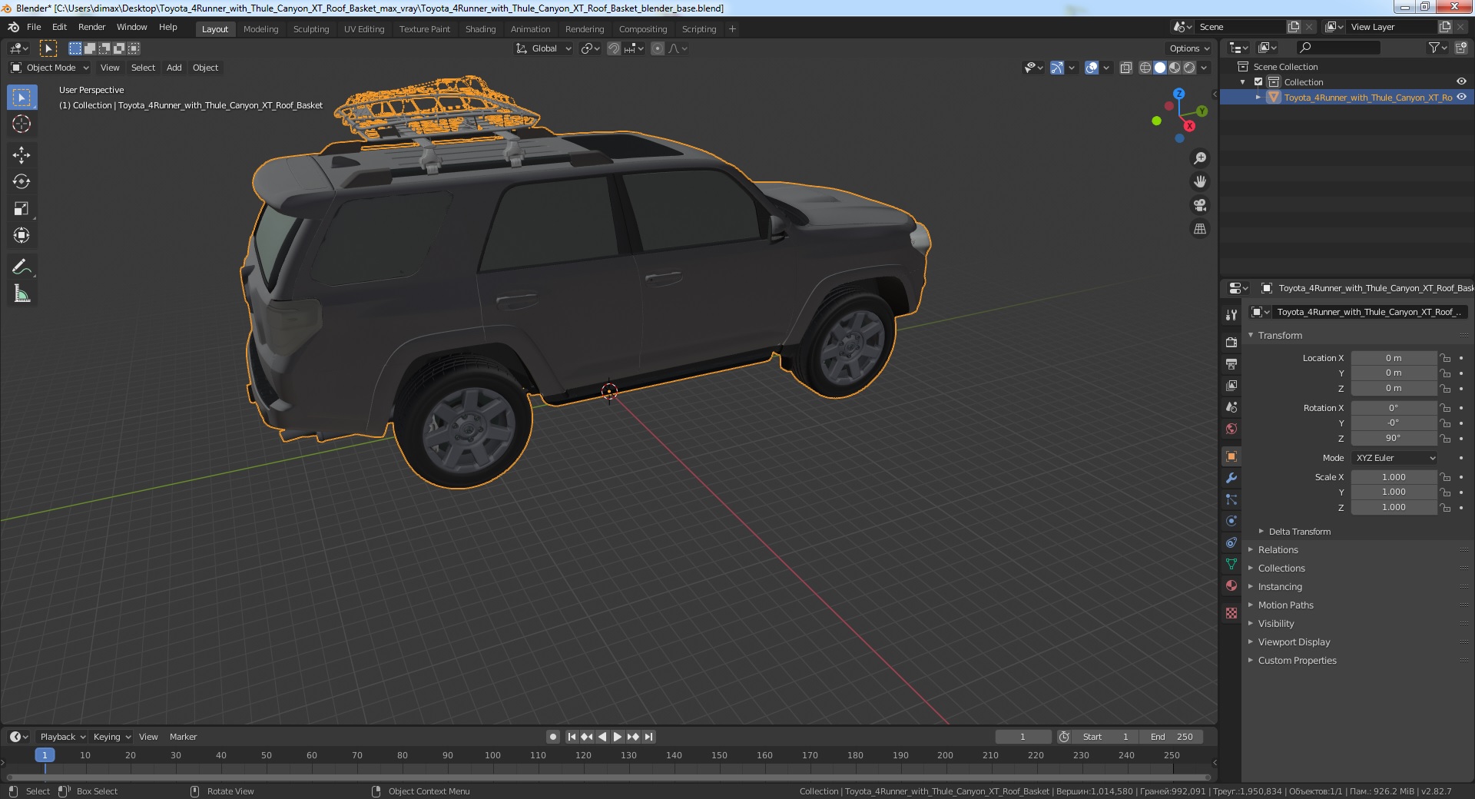Switch perspective/orthographic grid icon
Image resolution: width=1475 pixels, height=799 pixels.
pos(1199,229)
